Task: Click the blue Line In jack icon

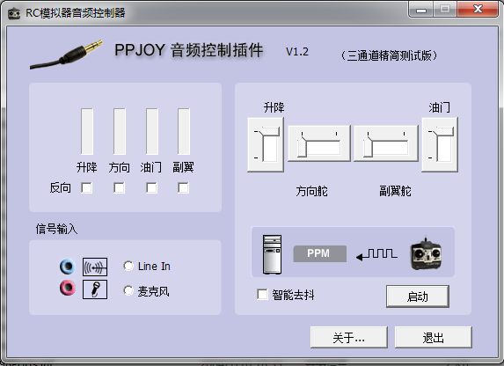Action: tap(68, 267)
